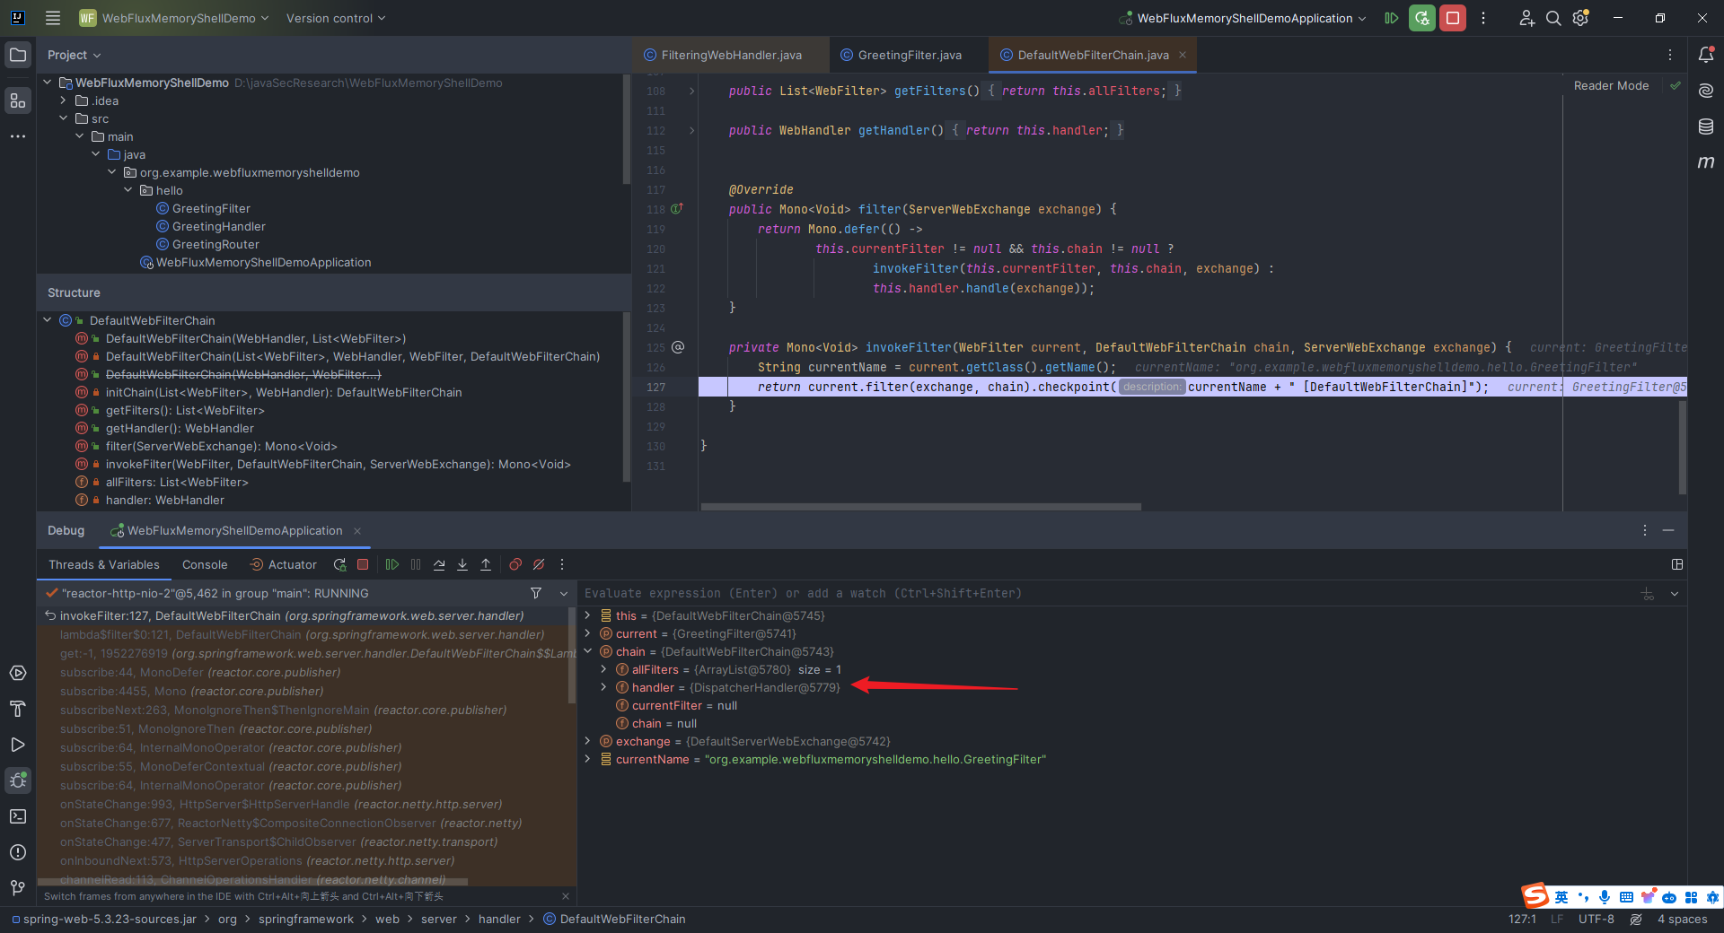The width and height of the screenshot is (1724, 933).
Task: Expand the exchange variable node
Action: coord(588,741)
